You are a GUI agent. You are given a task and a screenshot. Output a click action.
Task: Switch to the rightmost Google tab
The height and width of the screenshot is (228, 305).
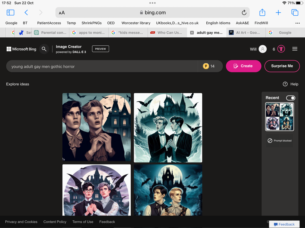285,32
